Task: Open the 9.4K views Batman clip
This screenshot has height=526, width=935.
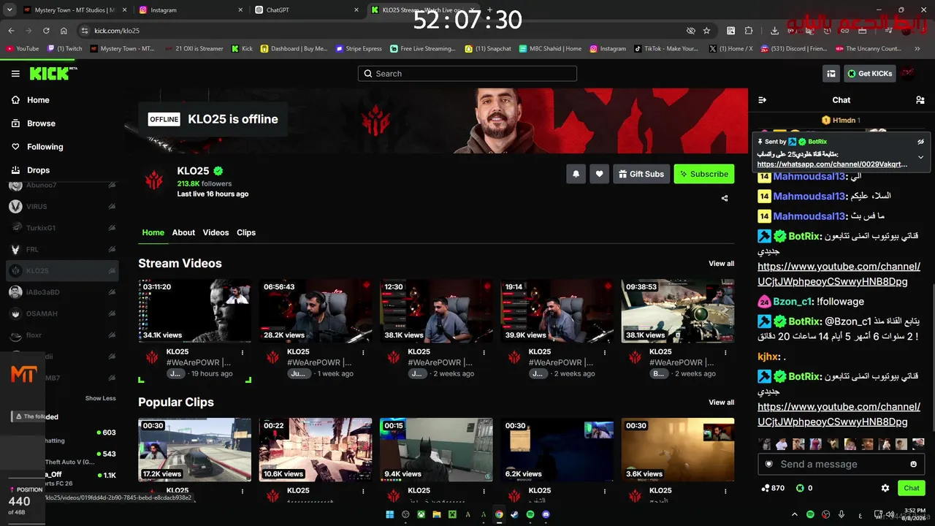Action: click(x=436, y=449)
